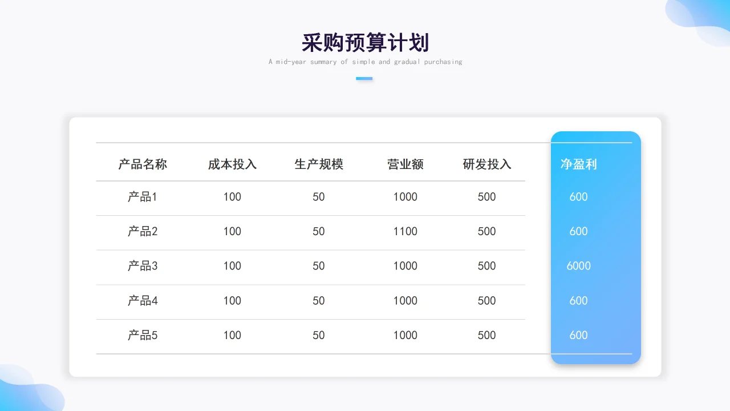Click 产品3's 生产规模 value 50
Image resolution: width=730 pixels, height=411 pixels.
pos(319,266)
